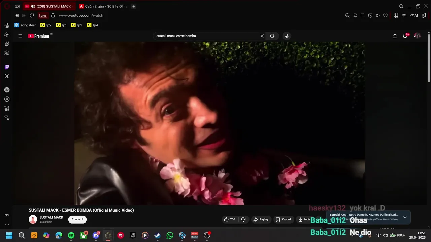Run the YouTube search magnifier button
Viewport: 431px width, 242px height.
pyautogui.click(x=272, y=36)
